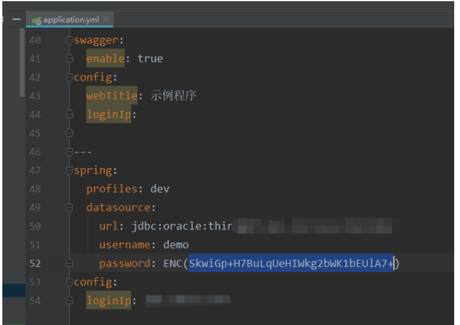Image resolution: width=460 pixels, height=325 pixels.
Task: Collapse the config block at line 53
Action: coord(69,282)
